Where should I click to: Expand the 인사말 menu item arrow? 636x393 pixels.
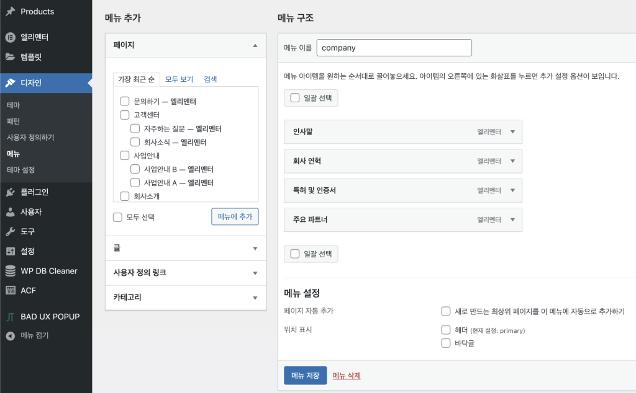point(512,132)
